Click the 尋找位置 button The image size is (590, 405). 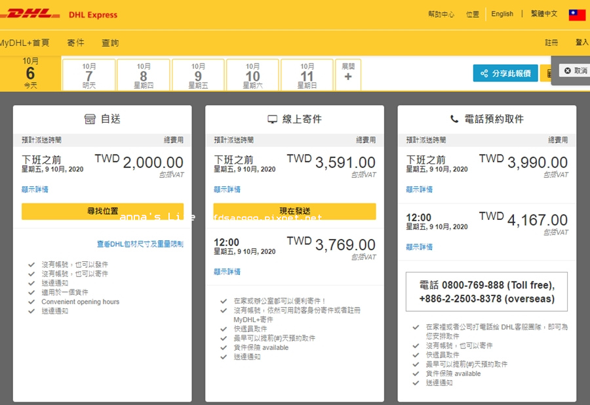click(x=102, y=211)
